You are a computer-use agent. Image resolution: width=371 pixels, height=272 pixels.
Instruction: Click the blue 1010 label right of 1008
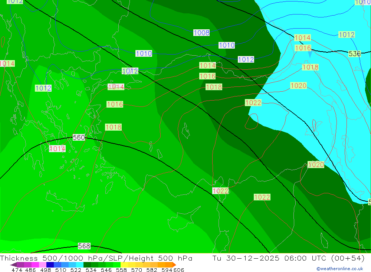(227, 45)
